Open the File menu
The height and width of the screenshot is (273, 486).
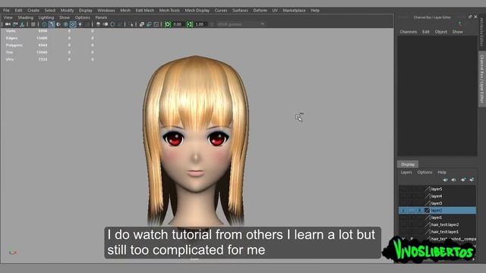pyautogui.click(x=6, y=10)
